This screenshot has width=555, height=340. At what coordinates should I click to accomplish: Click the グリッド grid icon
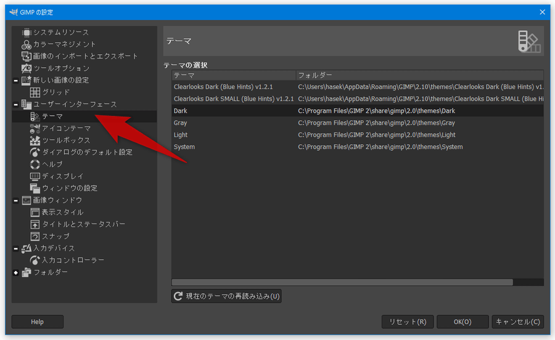click(x=35, y=92)
